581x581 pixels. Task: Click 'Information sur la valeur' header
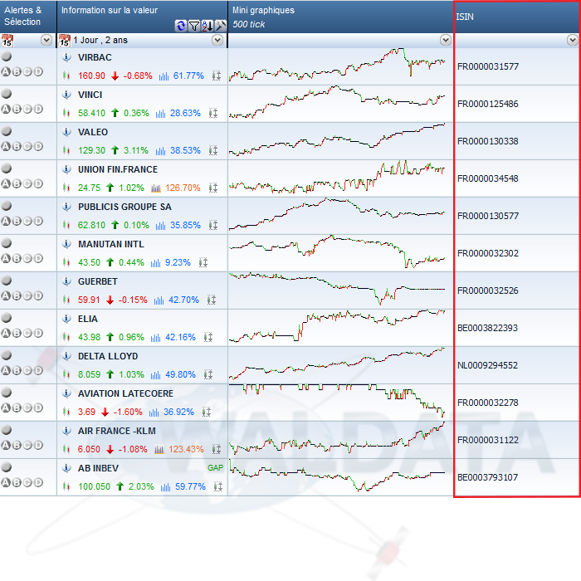click(110, 10)
